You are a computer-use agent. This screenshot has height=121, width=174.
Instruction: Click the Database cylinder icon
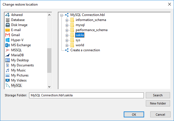[x=8, y=20]
